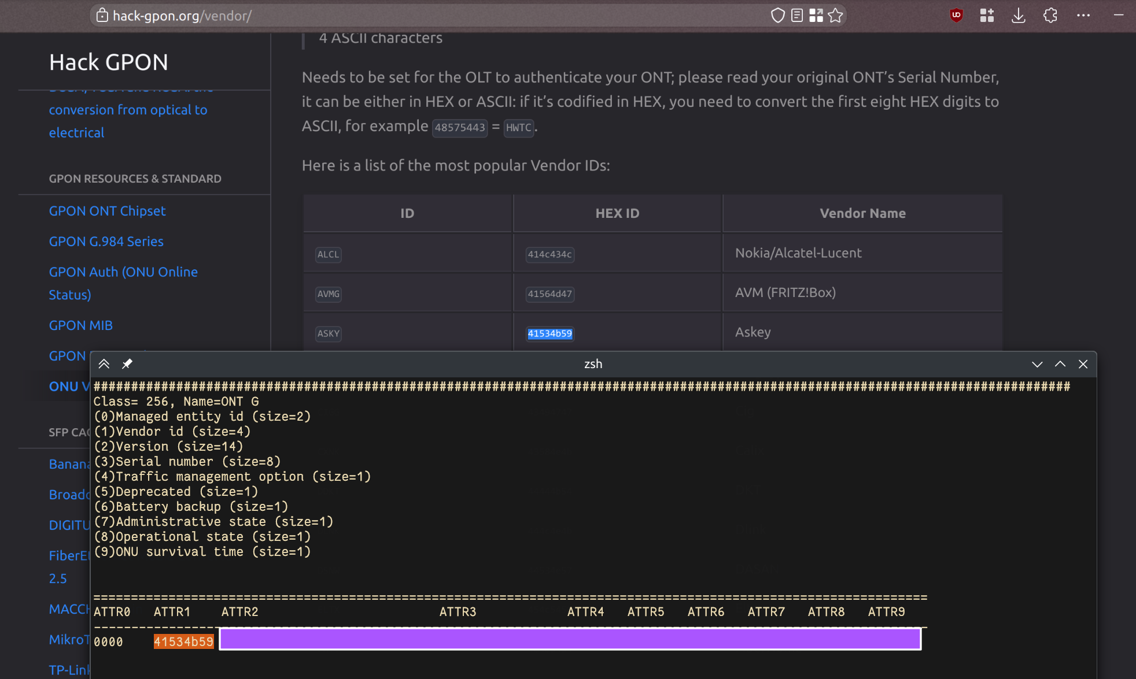Screen dimensions: 1136x679
Task: Click the down chevron in the zsh titlebar
Action: point(1037,364)
